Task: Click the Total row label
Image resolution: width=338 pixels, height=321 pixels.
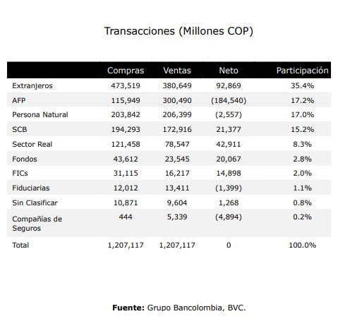Action: click(x=20, y=246)
